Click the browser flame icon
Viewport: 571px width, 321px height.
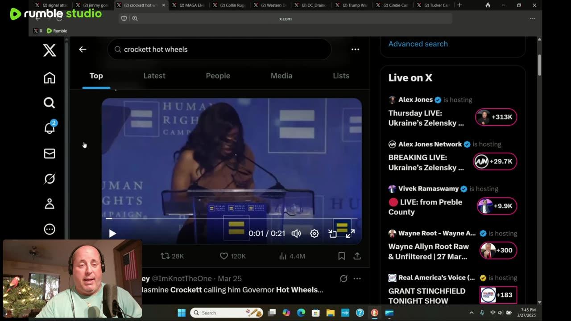coord(488,5)
